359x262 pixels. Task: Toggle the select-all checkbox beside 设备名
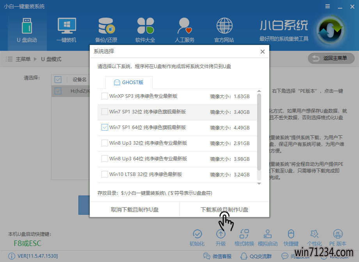[x=58, y=80]
